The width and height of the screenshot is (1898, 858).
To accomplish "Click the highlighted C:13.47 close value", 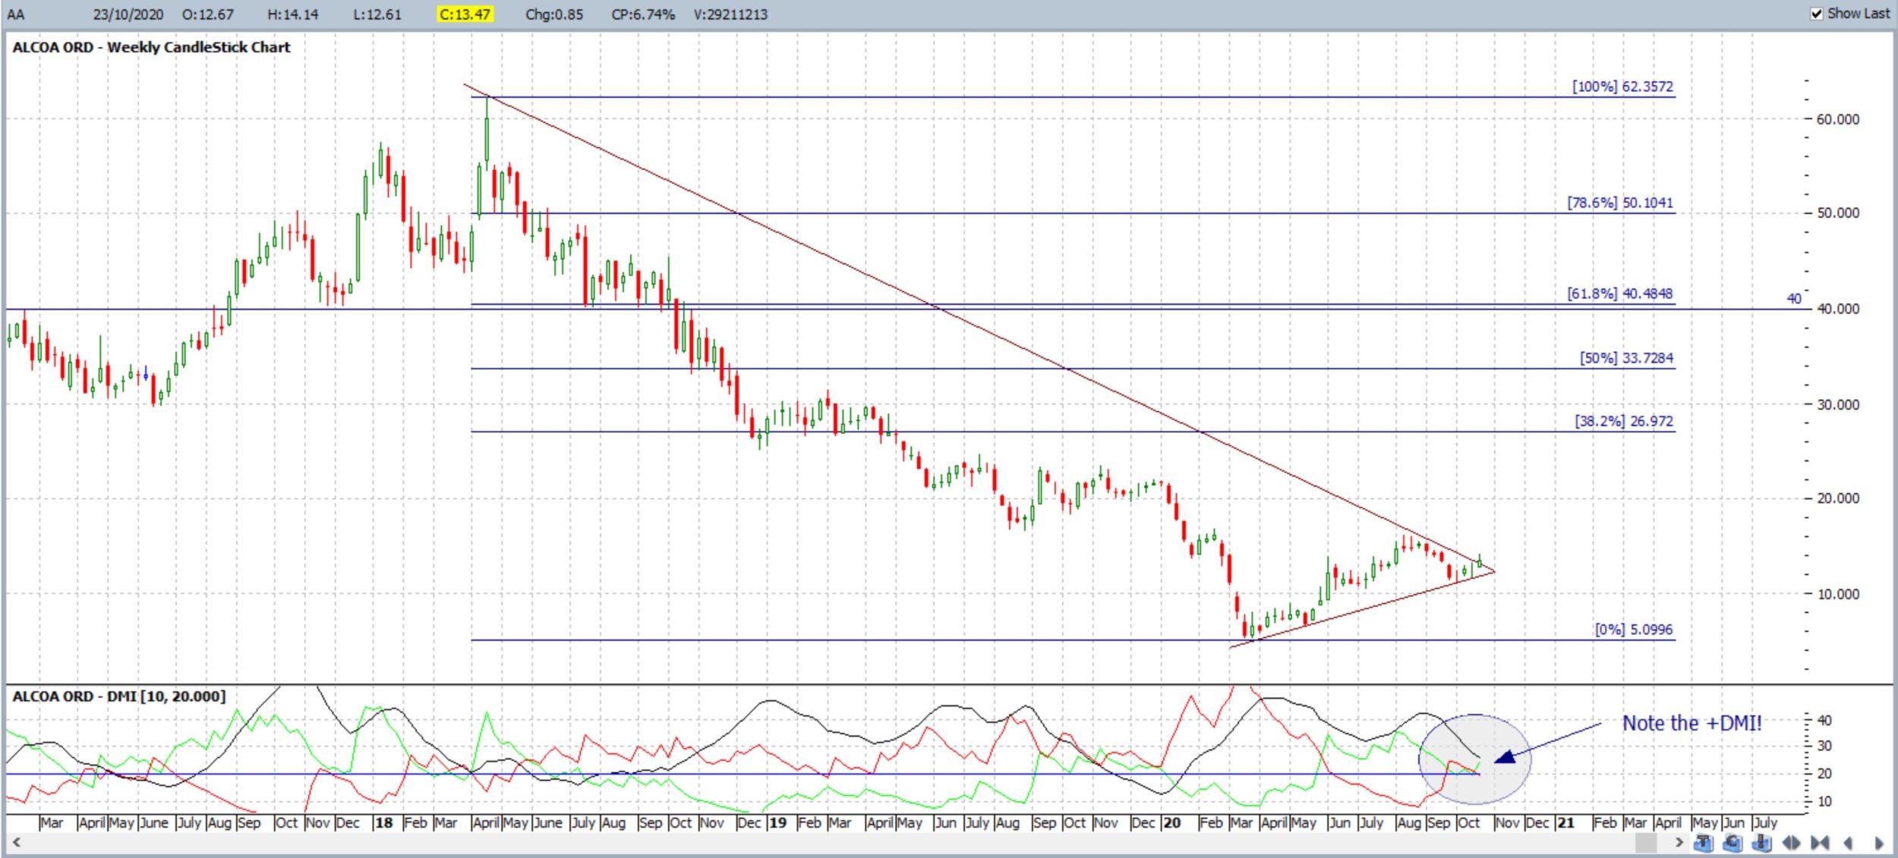I will (x=465, y=14).
